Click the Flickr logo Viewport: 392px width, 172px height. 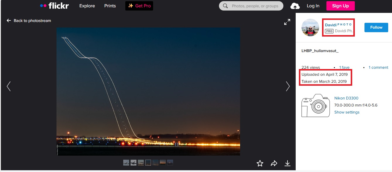[54, 6]
